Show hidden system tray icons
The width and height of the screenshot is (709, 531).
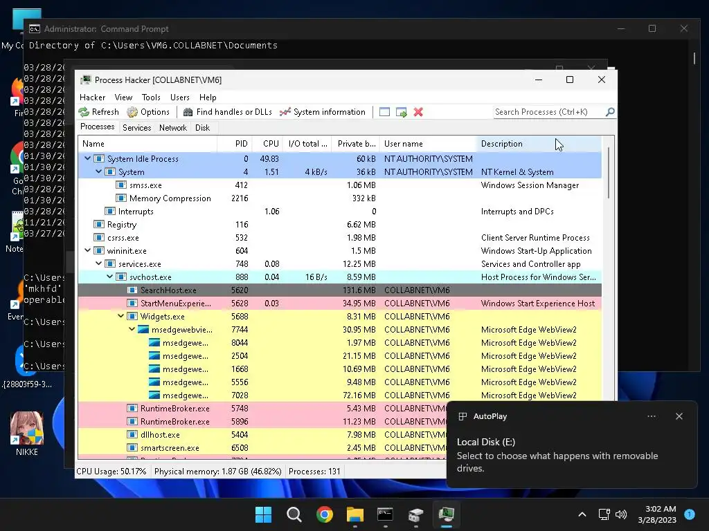pos(582,514)
